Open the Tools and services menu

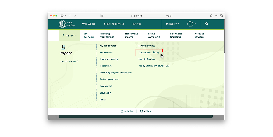click(x=114, y=24)
